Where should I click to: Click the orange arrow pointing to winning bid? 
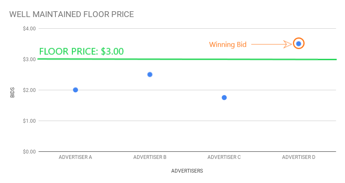[272, 44]
